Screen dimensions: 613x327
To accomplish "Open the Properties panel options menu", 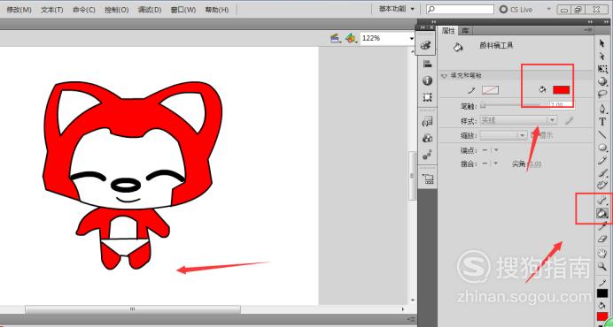I will pyautogui.click(x=587, y=30).
